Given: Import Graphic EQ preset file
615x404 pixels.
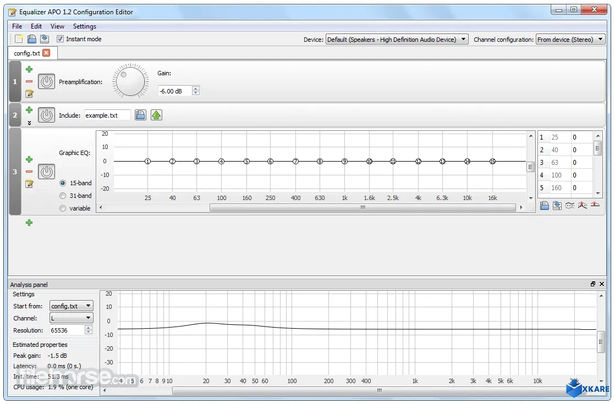Looking at the screenshot, I should coord(545,206).
